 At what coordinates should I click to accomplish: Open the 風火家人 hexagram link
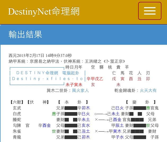pyautogui.click(x=80, y=91)
